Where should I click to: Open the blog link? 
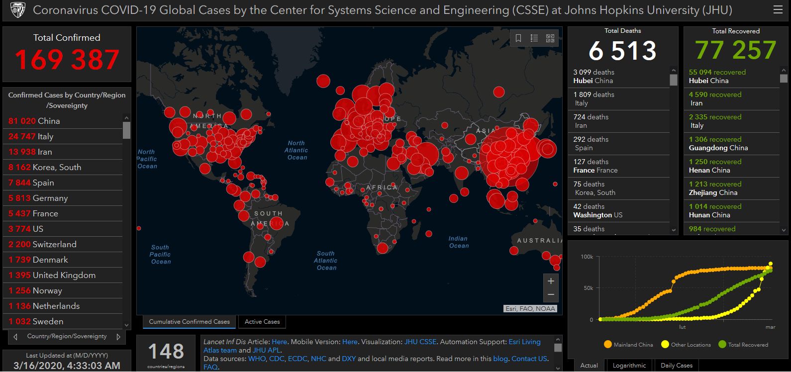pyautogui.click(x=500, y=359)
